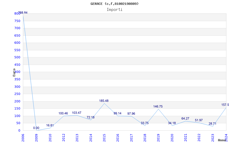Select the 2023 x-axis year label
The width and height of the screenshot is (229, 143).
[x=213, y=138]
